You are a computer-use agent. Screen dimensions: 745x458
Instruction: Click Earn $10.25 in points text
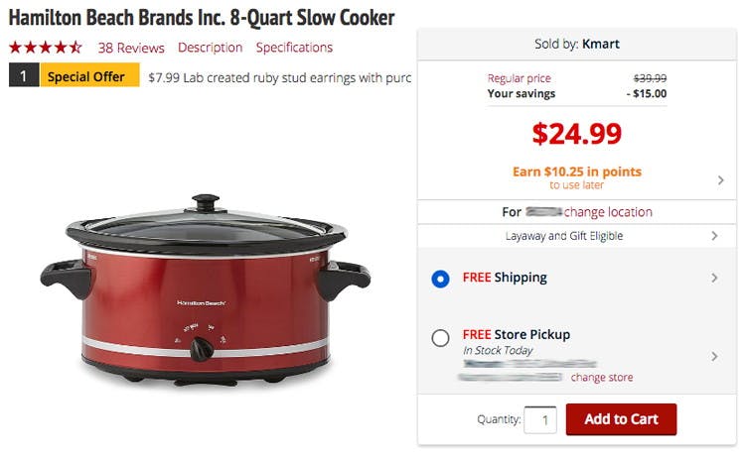click(x=577, y=172)
